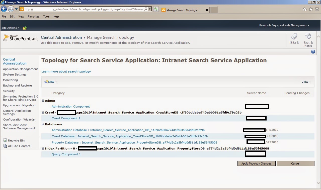Select the Administration Component entry
The image size is (321, 190).
[71, 106]
